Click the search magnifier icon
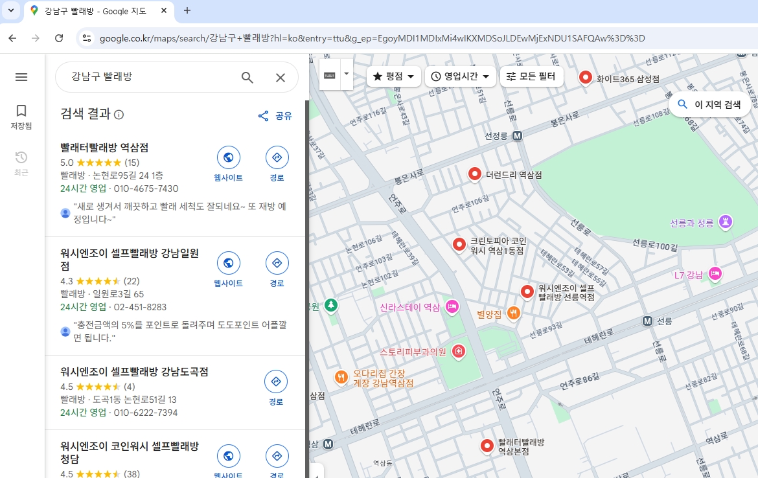 click(x=247, y=78)
